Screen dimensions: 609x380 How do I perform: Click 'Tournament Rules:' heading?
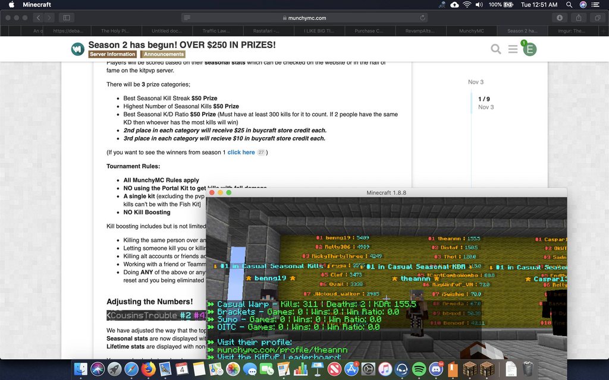[x=133, y=166]
